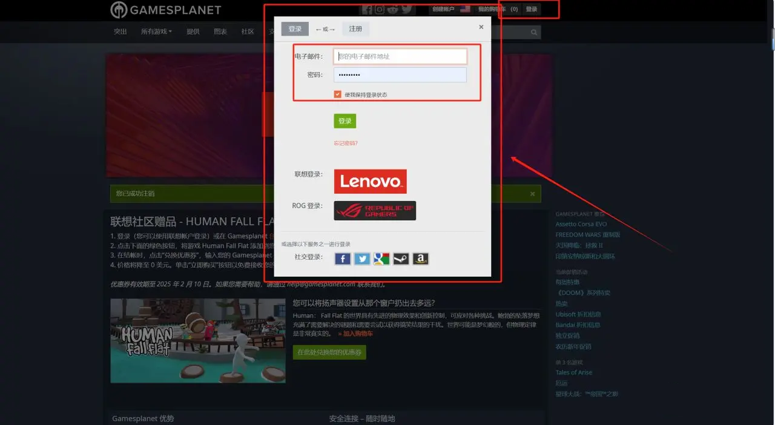Screen dimensions: 775x425
Task: Expand the 所有游戏 dropdown menu
Action: [x=156, y=31]
